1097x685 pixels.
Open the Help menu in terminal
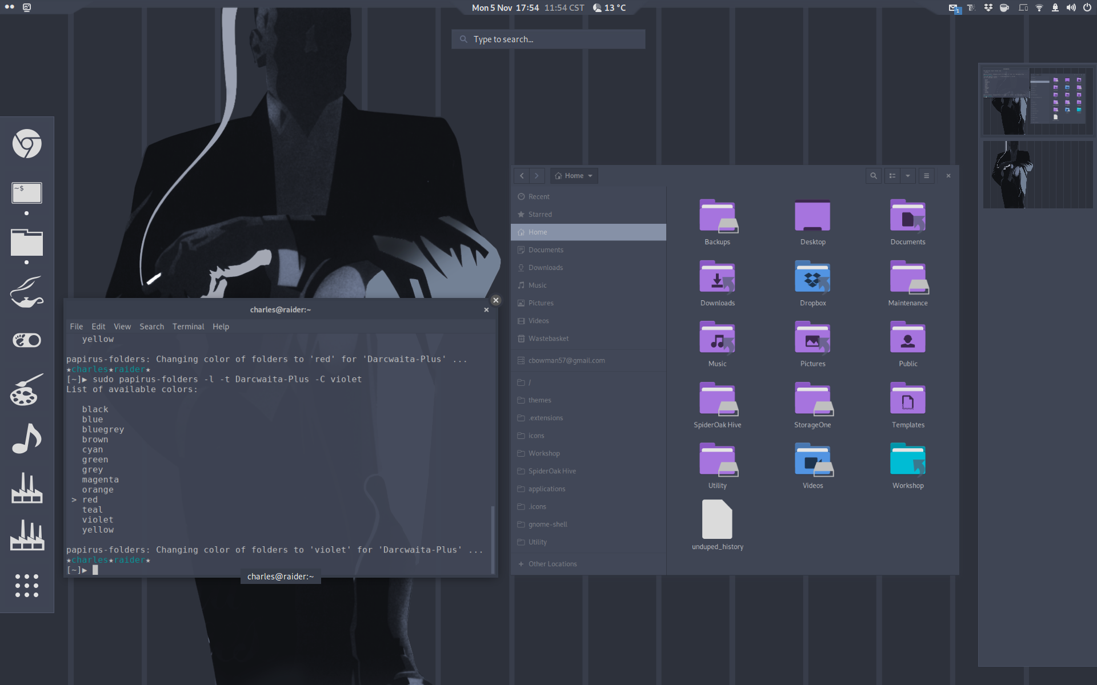221,327
